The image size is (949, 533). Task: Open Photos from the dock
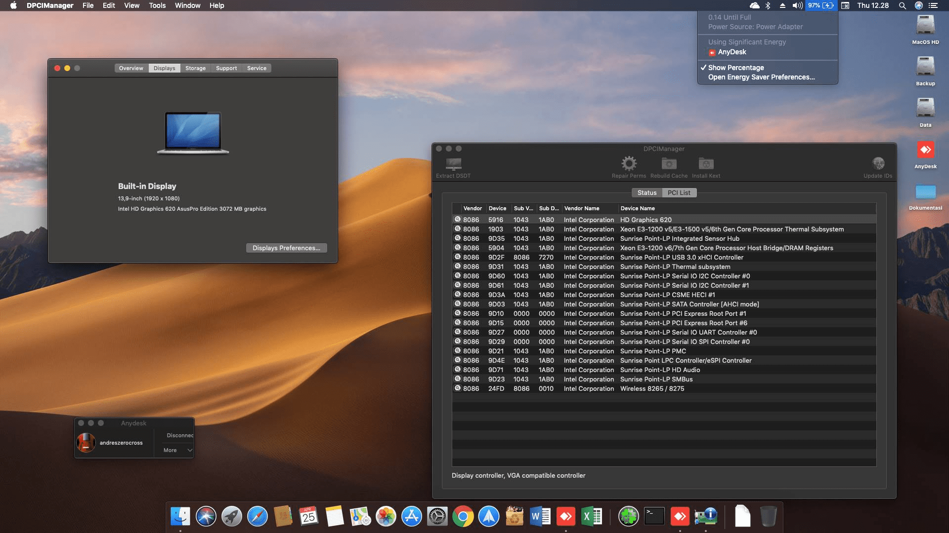point(386,517)
